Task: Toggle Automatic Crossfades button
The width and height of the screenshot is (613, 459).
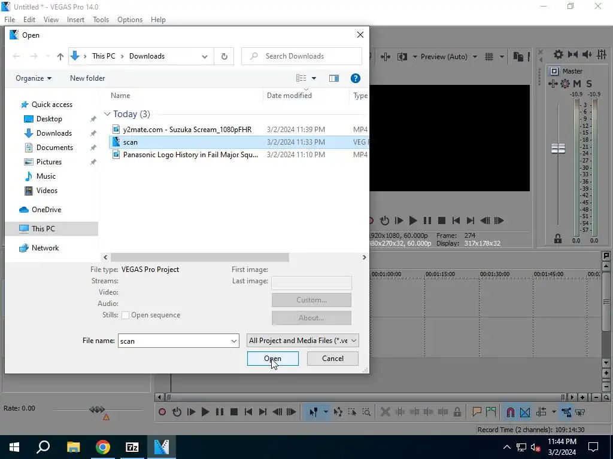Action: (x=525, y=412)
